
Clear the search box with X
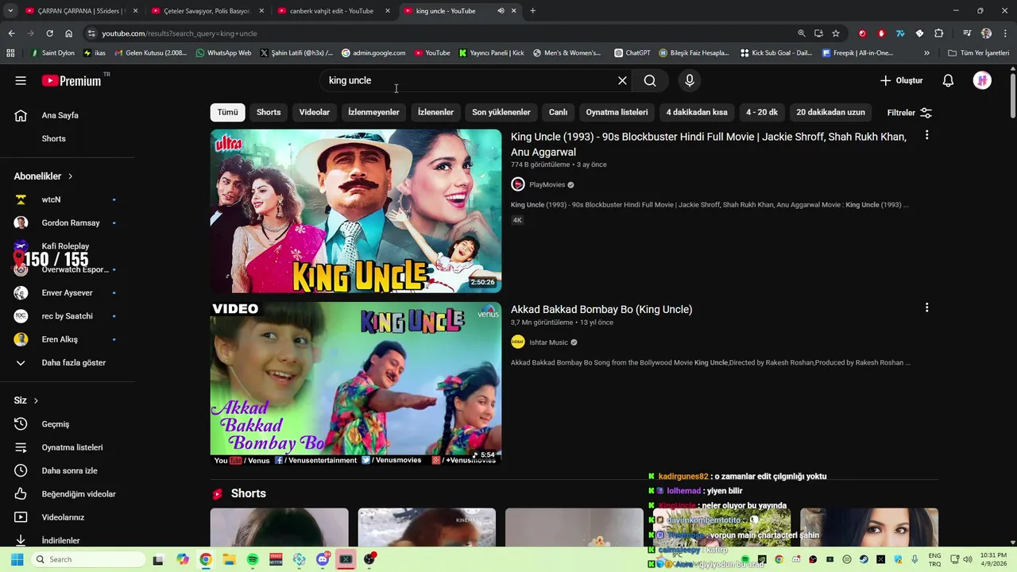coord(622,80)
